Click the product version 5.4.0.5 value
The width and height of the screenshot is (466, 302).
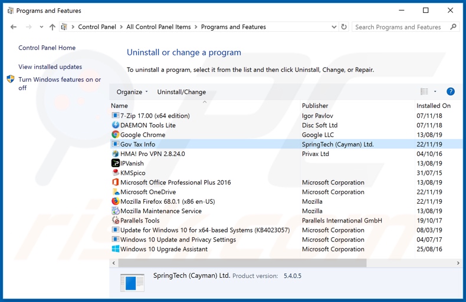[292, 276]
